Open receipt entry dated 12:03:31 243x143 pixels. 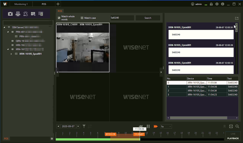pyautogui.click(x=201, y=35)
